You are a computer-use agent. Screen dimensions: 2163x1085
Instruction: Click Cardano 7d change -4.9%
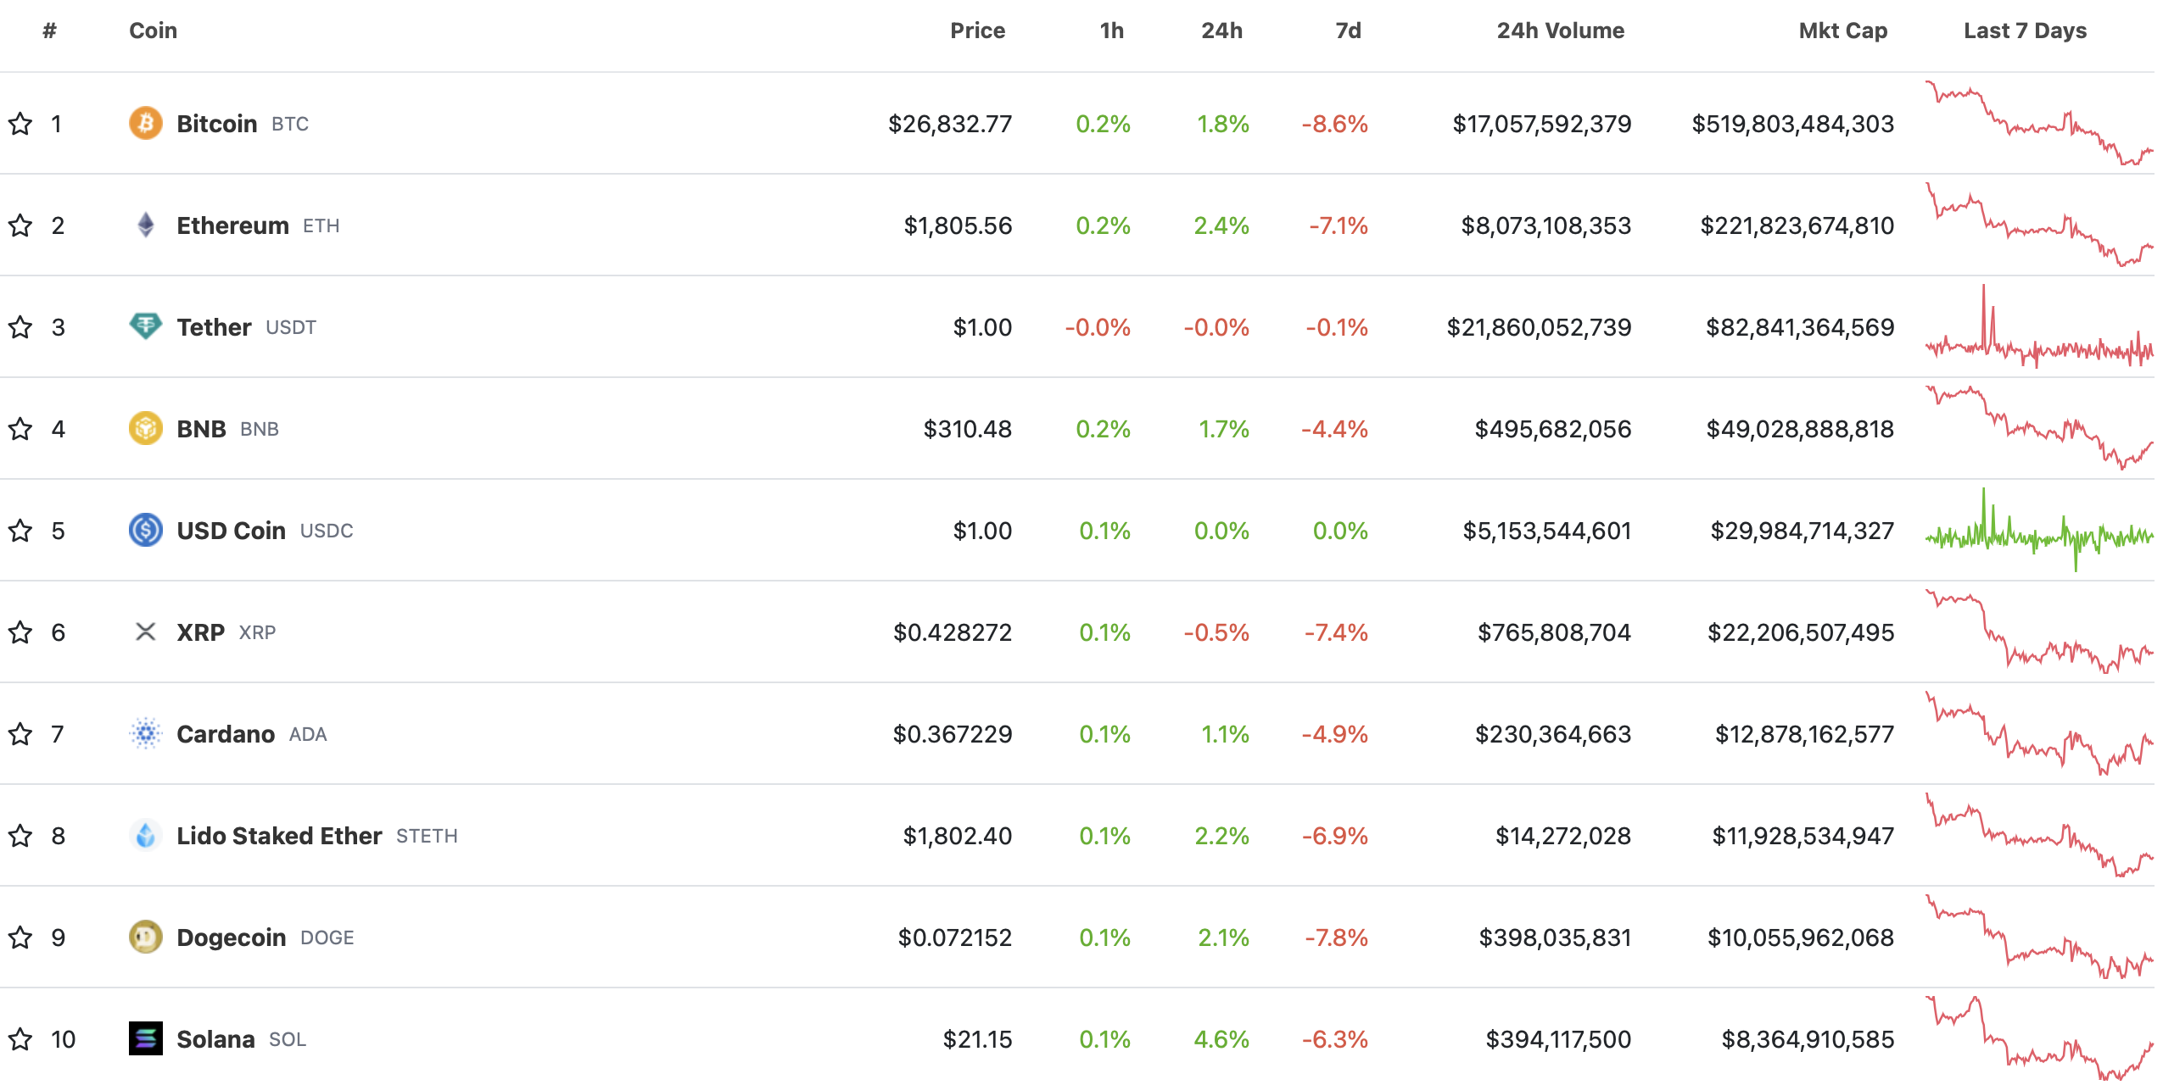pos(1335,734)
